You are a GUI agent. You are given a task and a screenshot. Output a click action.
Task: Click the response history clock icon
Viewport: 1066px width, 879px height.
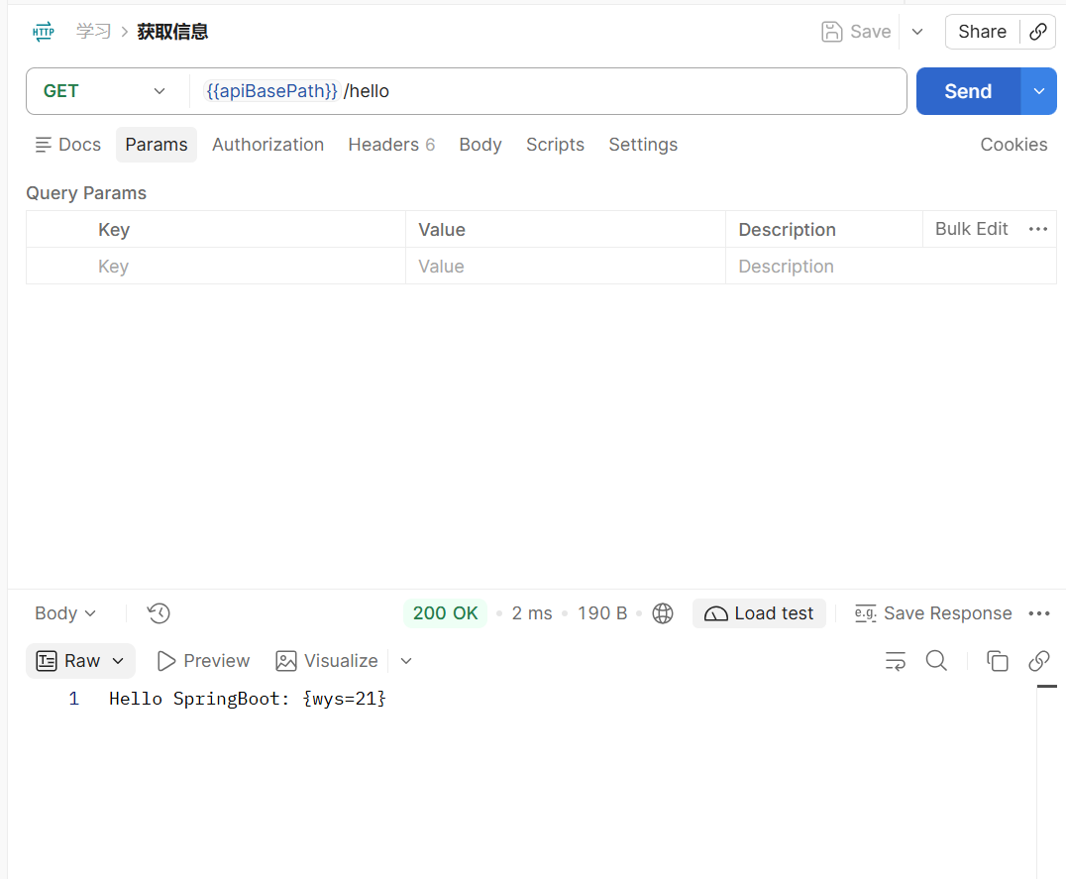pos(159,613)
